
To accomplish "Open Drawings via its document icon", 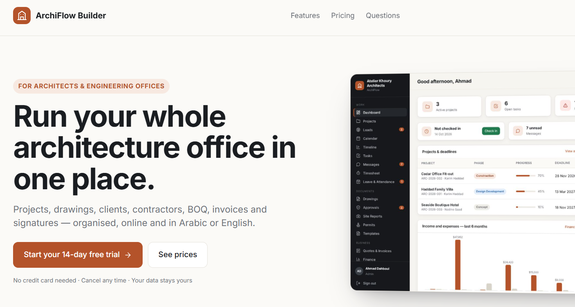I will (x=358, y=199).
